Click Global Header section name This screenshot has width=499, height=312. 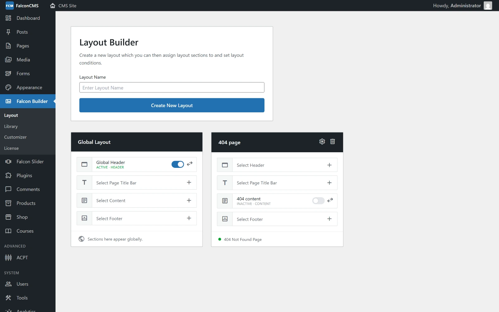(x=110, y=162)
